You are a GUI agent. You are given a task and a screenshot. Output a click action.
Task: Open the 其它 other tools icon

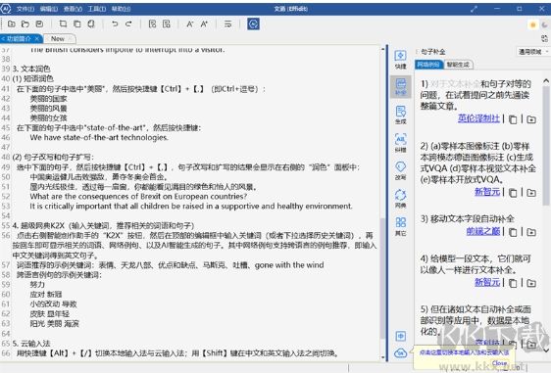point(400,226)
